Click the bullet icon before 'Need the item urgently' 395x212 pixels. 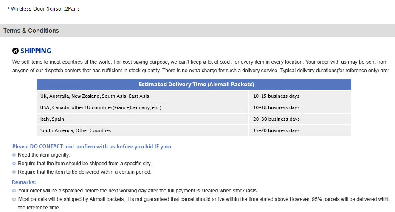click(14, 155)
